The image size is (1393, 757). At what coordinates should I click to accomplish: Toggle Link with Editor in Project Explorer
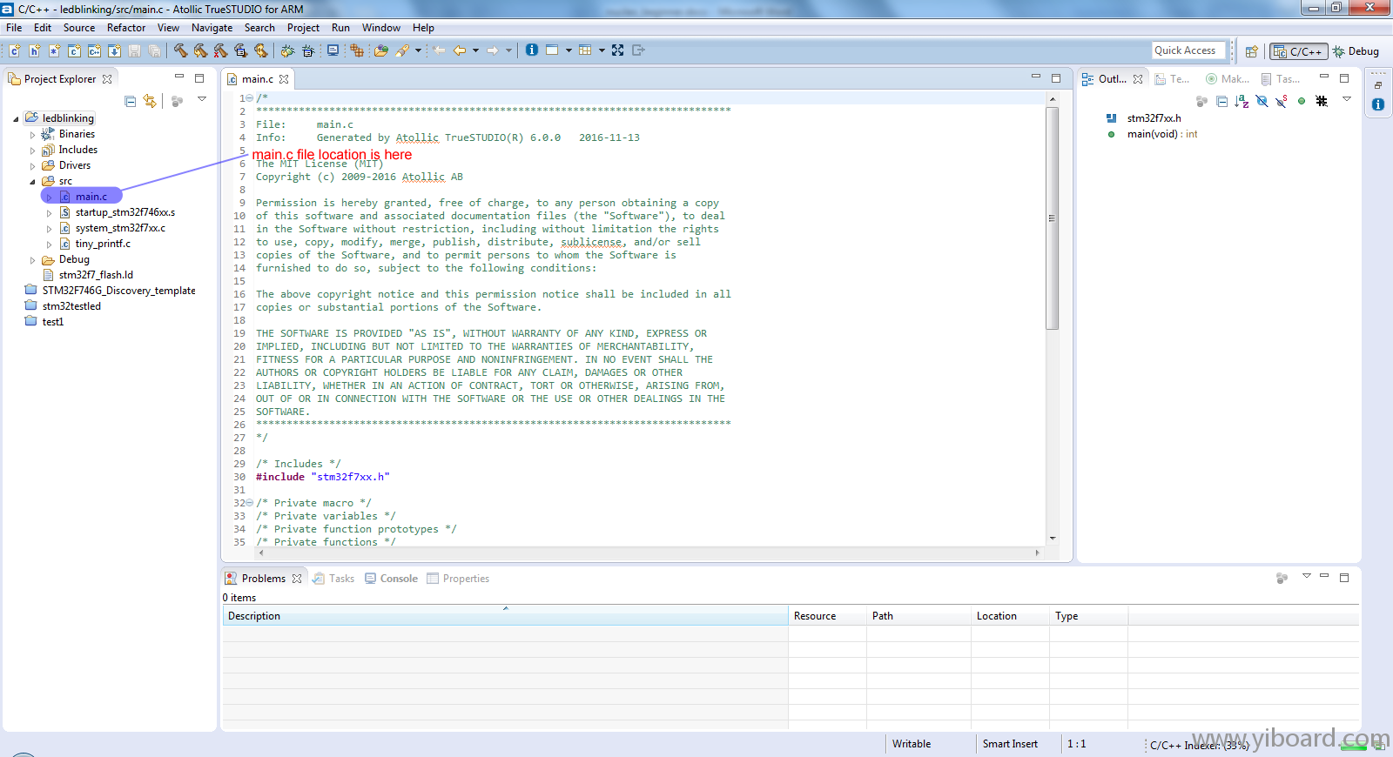tap(150, 101)
